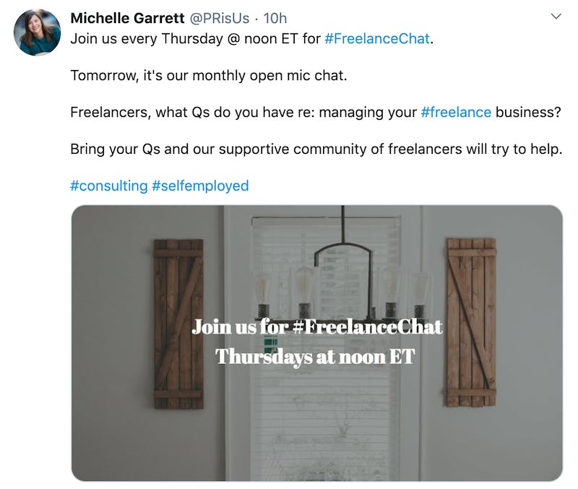Click the dark wooden shutter in image
This screenshot has height=489, width=578.
click(178, 324)
